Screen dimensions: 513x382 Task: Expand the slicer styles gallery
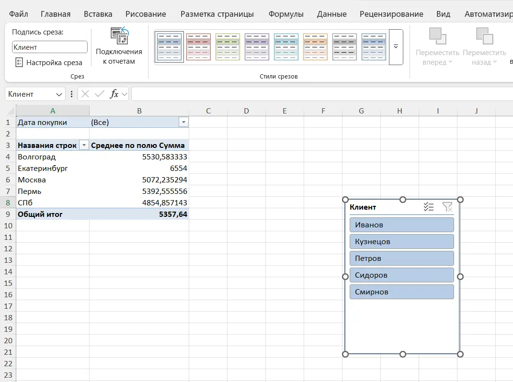396,47
